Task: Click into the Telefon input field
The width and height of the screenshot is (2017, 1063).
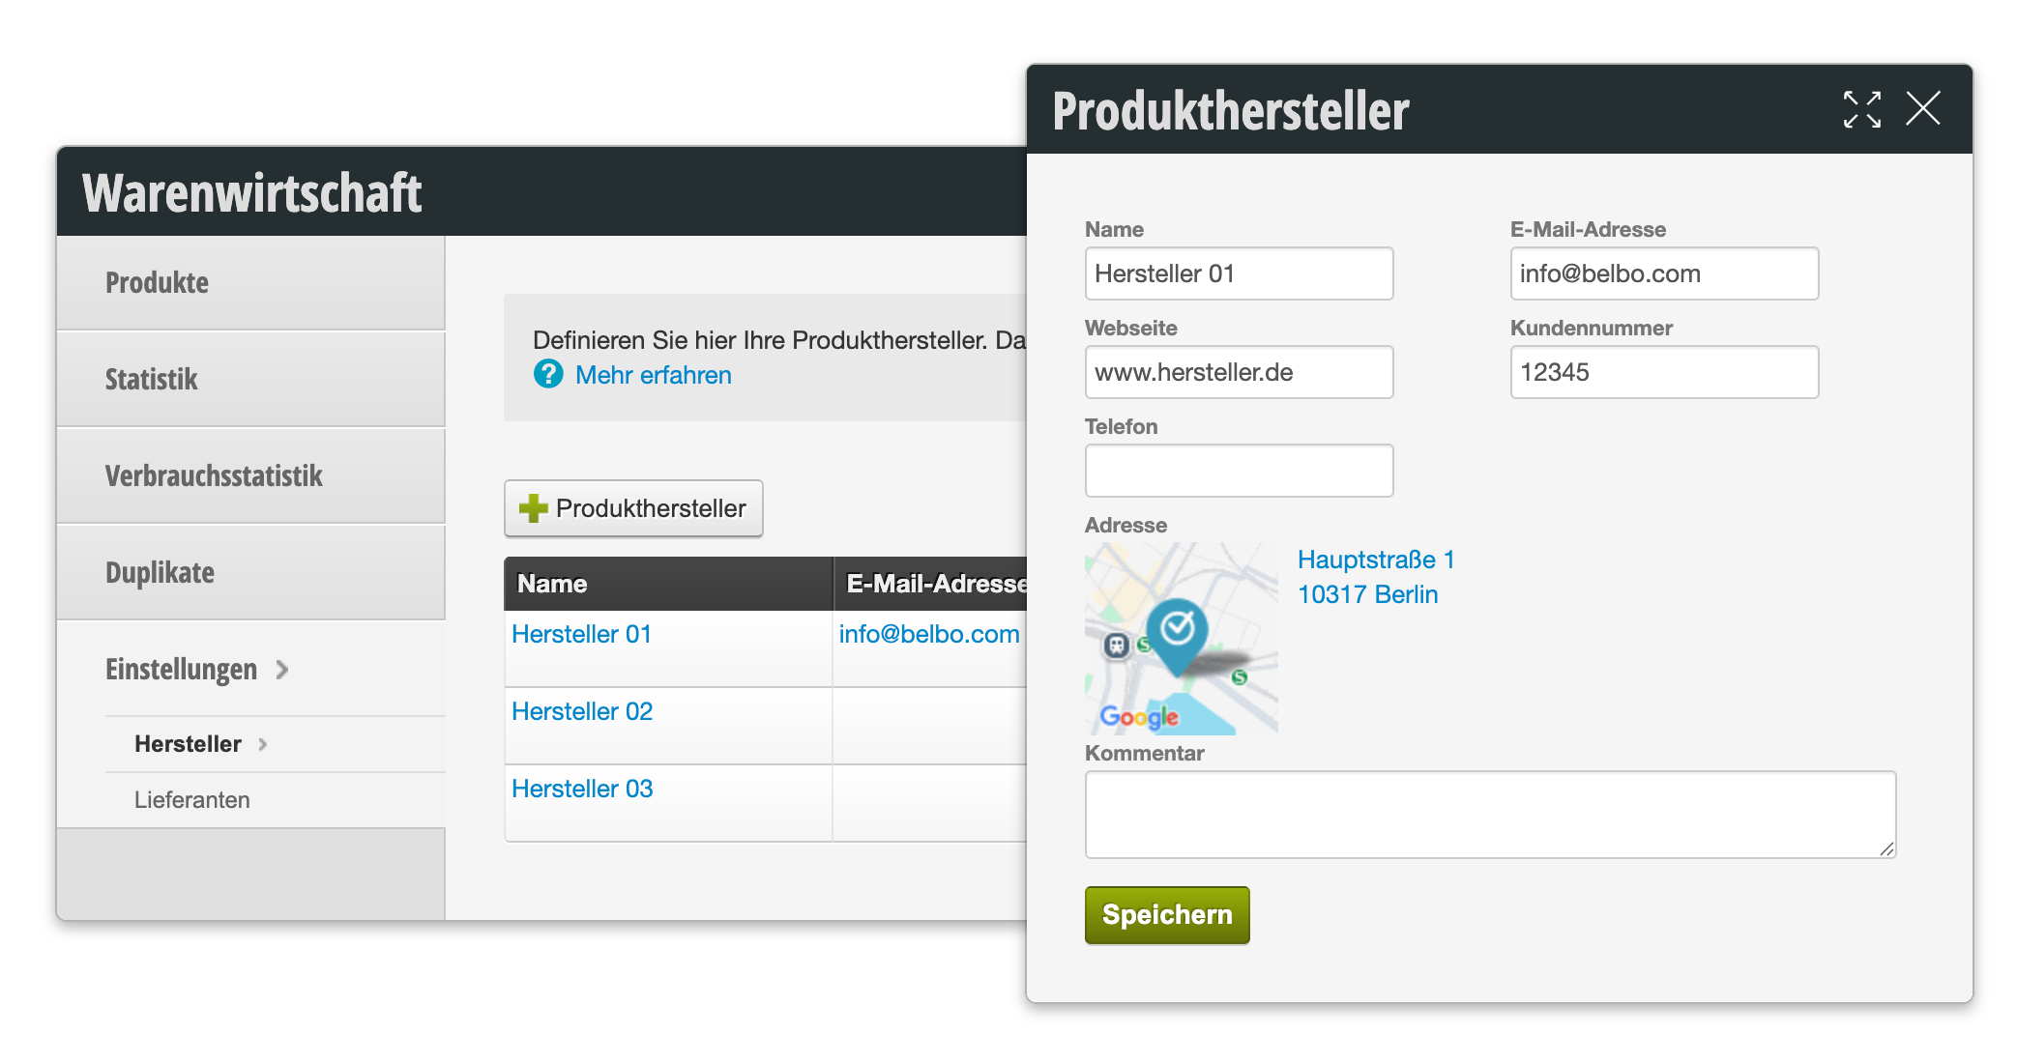Action: [1239, 471]
